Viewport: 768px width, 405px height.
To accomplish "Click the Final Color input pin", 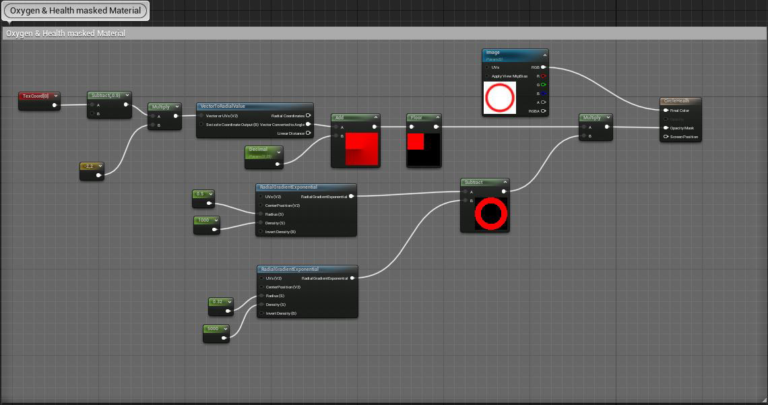I will click(x=666, y=111).
